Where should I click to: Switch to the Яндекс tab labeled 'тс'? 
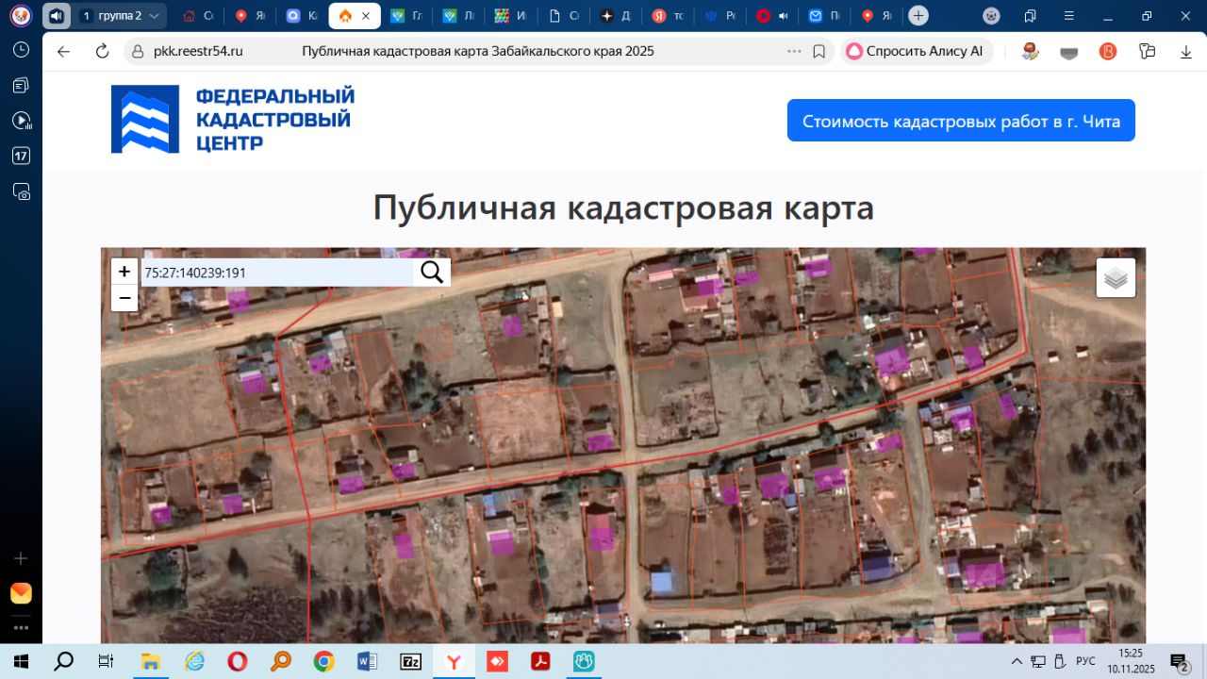point(669,16)
